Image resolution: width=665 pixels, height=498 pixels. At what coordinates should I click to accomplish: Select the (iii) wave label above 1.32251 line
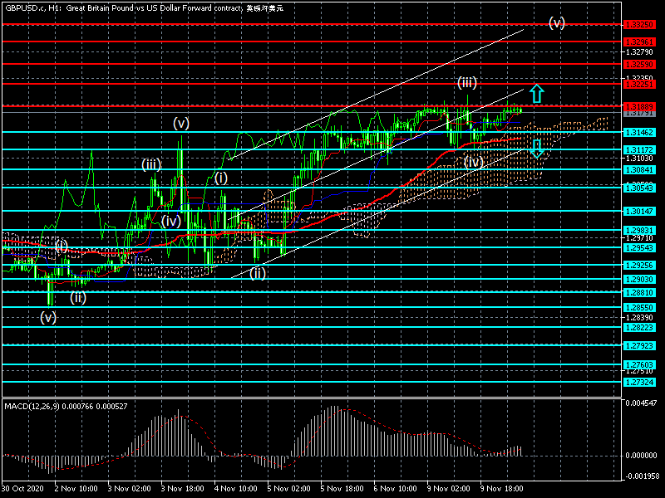[x=466, y=83]
